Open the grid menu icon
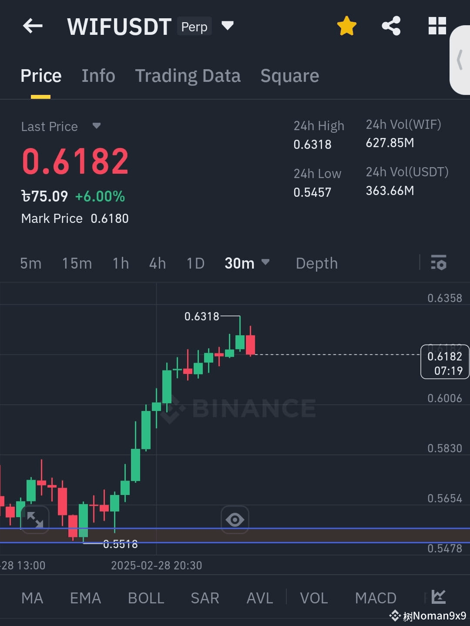 tap(437, 26)
